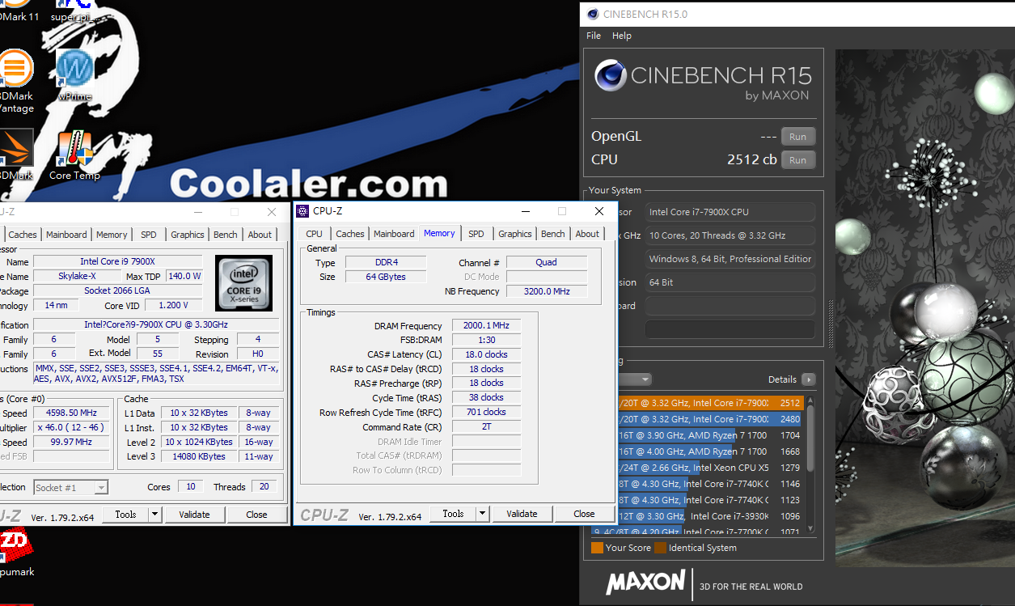Screen dimensions: 1015x606
Task: Open the Core Temp desktop shortcut
Action: (x=74, y=155)
